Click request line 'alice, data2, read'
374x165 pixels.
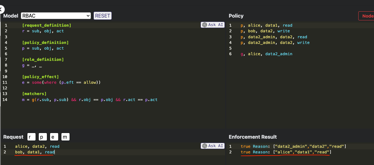pos(37,146)
